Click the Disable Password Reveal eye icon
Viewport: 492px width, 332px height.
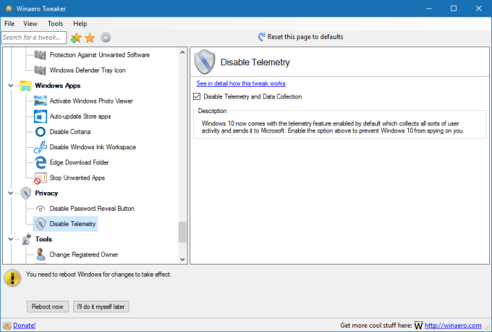tap(41, 209)
